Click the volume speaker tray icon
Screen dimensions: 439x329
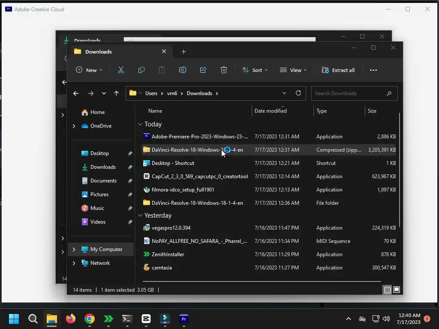[386, 319]
